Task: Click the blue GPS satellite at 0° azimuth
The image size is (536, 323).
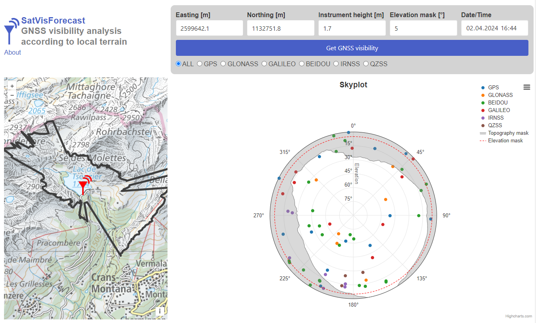Action: [x=349, y=132]
